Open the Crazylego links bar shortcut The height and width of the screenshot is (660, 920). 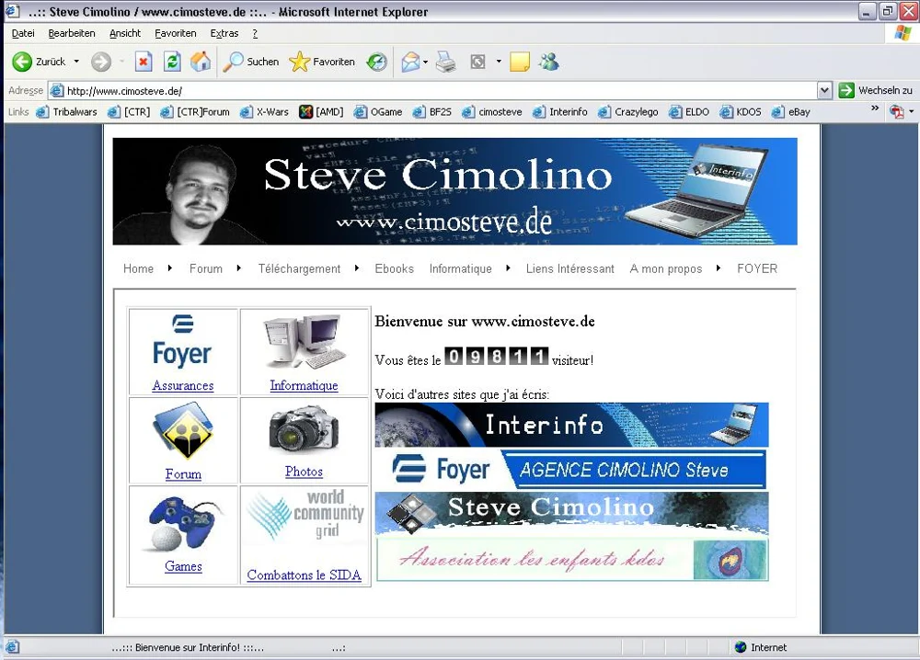(x=628, y=112)
